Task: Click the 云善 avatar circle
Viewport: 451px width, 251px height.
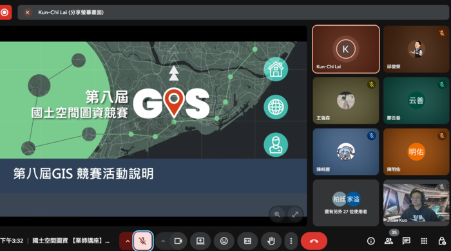Action: [416, 100]
